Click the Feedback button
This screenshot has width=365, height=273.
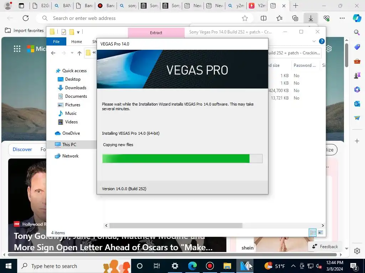point(325,247)
